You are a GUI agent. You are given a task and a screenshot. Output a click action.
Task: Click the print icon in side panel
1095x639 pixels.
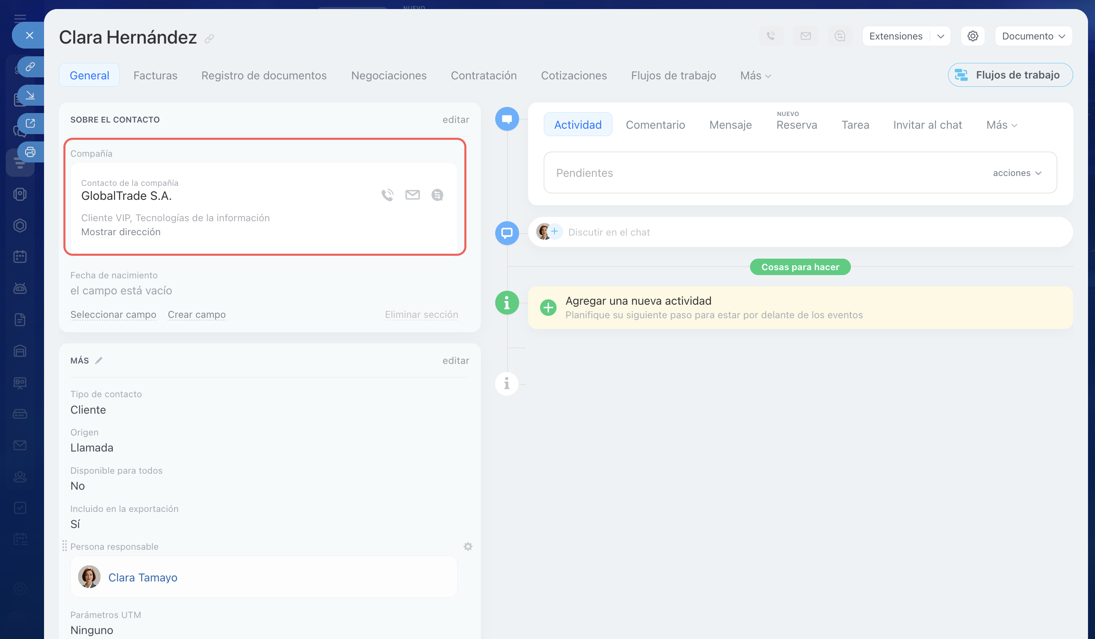tap(30, 152)
